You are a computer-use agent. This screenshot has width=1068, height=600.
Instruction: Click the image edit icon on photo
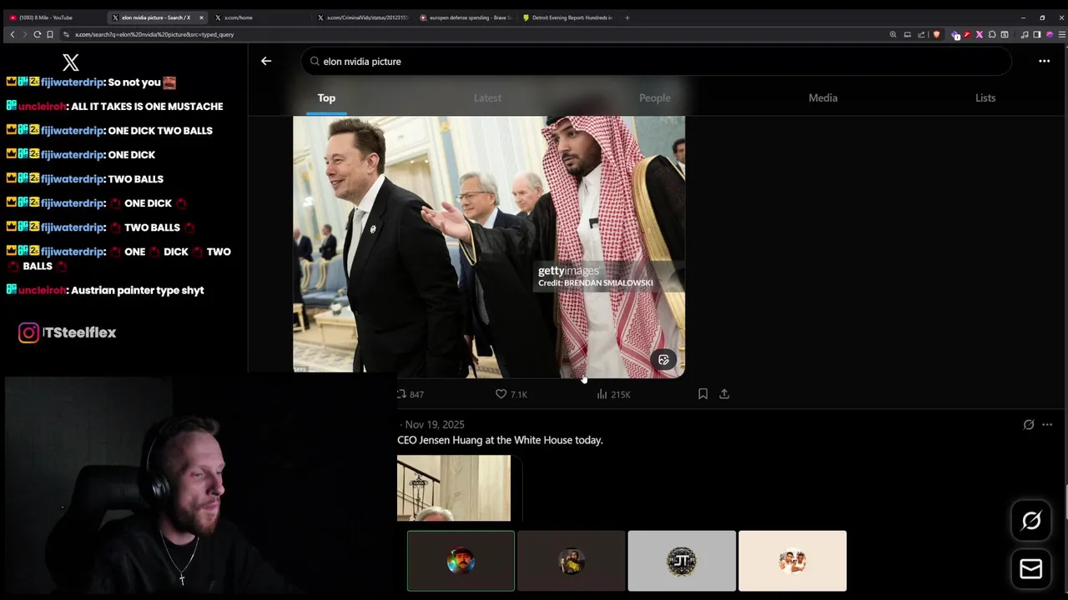pos(663,360)
